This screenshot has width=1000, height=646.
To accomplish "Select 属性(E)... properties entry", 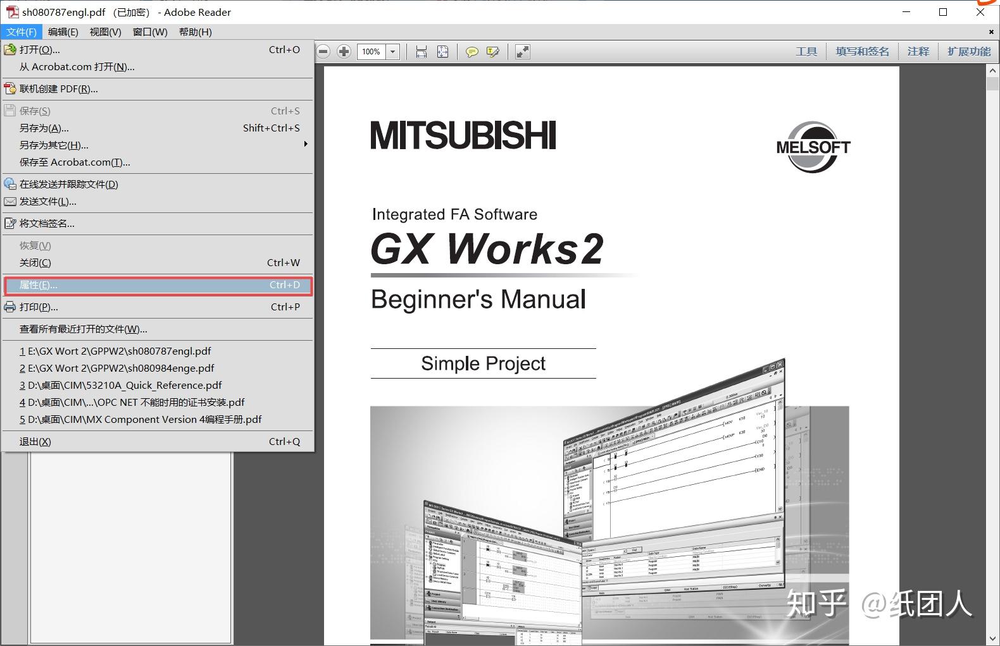I will point(158,285).
